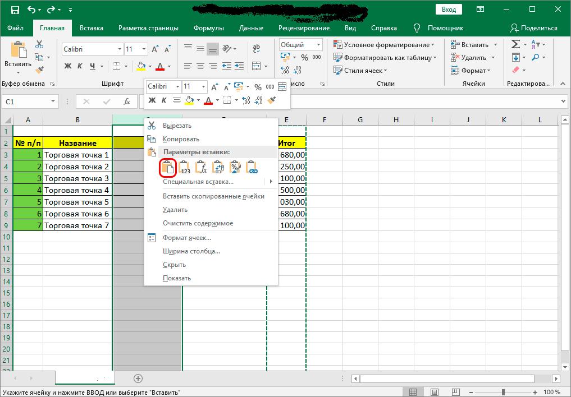Screen dimensions: 571x397
Task: Click the AutoSum sigma icon
Action: [515, 44]
